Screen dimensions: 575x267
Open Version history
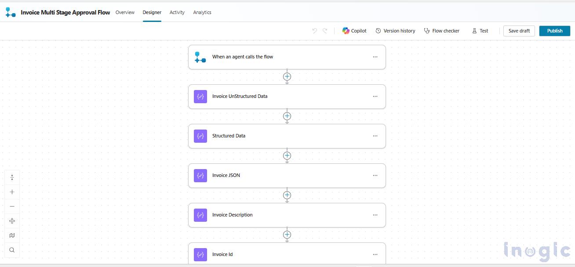[x=395, y=31]
